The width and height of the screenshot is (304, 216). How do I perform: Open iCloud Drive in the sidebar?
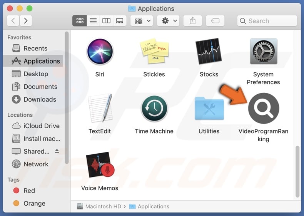(x=33, y=126)
